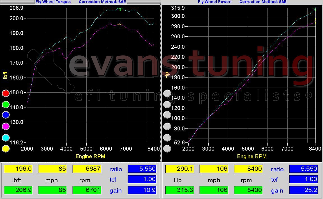Viewport: 323px width, 199px height.
Task: Select the green rpm field showing 6701
Action: click(87, 190)
